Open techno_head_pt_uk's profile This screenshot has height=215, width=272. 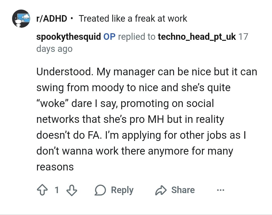click(197, 37)
